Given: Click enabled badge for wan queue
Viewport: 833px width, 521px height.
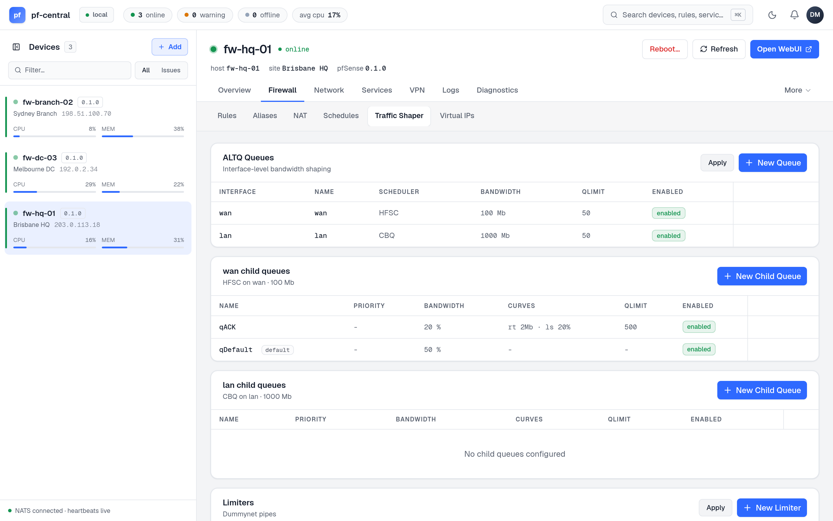Looking at the screenshot, I should point(668,213).
